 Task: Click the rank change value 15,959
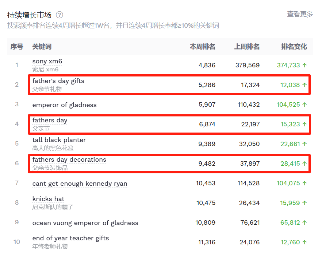coord(290,203)
